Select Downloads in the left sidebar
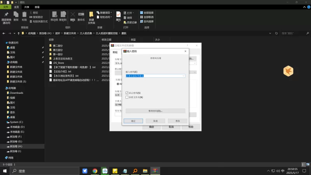 [x=17, y=93]
